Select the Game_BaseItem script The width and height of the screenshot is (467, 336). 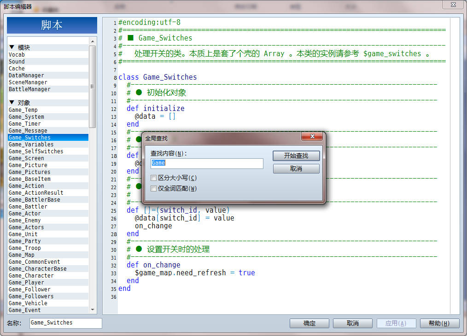[48, 179]
